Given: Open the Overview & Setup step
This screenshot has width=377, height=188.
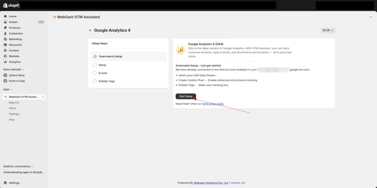Looking at the screenshot, I should (128, 56).
